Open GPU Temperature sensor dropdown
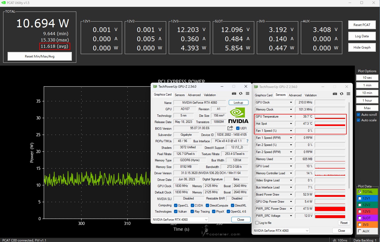The height and width of the screenshot is (242, 380). coord(291,117)
